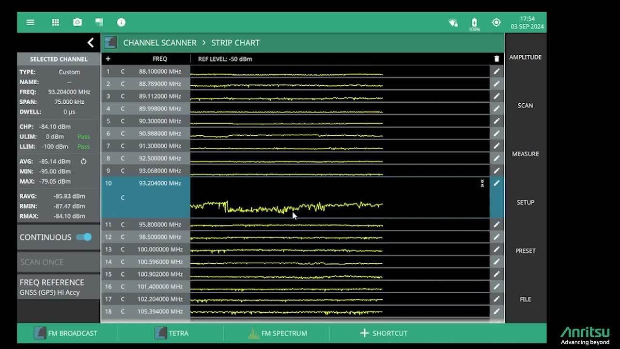Click the screen layout icon in top bar
Screen dimensions: 620x349
tap(99, 22)
